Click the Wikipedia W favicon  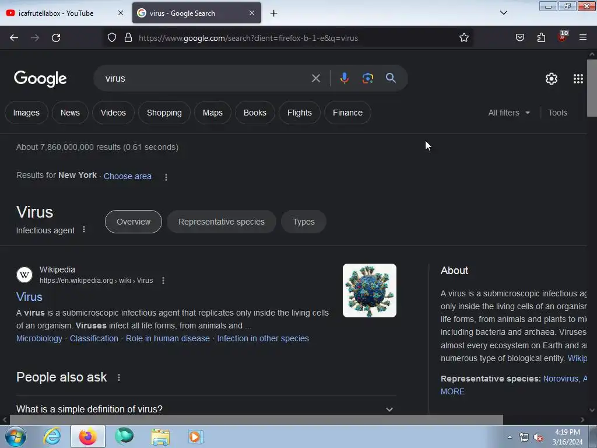(24, 275)
